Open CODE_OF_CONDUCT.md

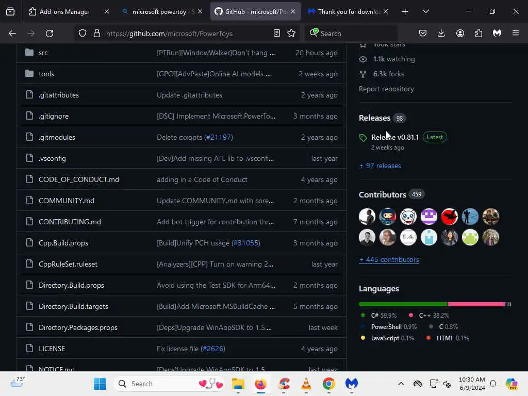click(x=78, y=179)
